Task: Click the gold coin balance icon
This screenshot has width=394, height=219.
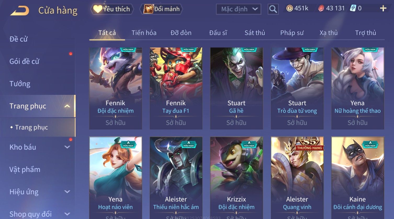Action: 289,8
